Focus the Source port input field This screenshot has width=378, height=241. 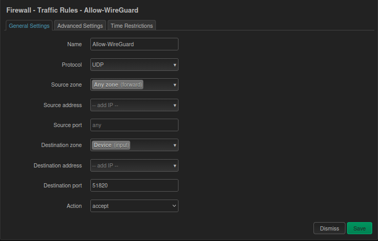click(134, 125)
